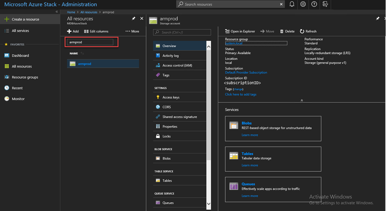The height and width of the screenshot is (211, 386).
Task: Open Shared access signature settings
Action: 179,117
